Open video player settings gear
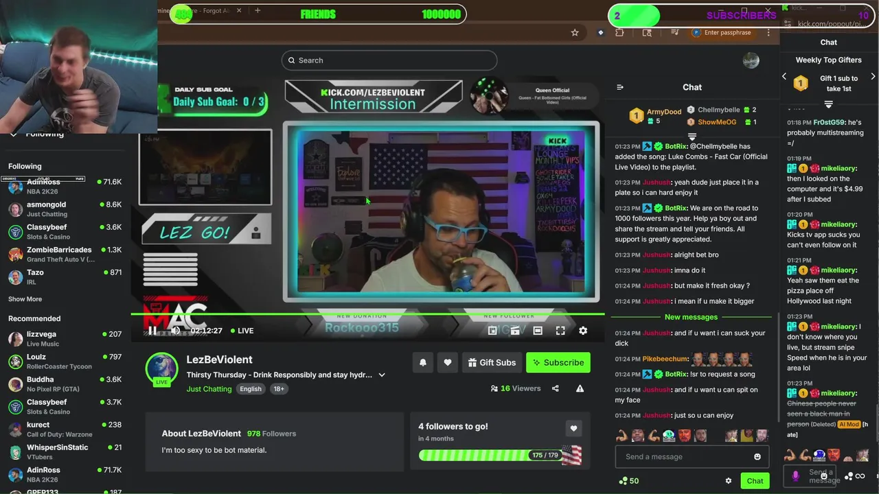 click(583, 331)
